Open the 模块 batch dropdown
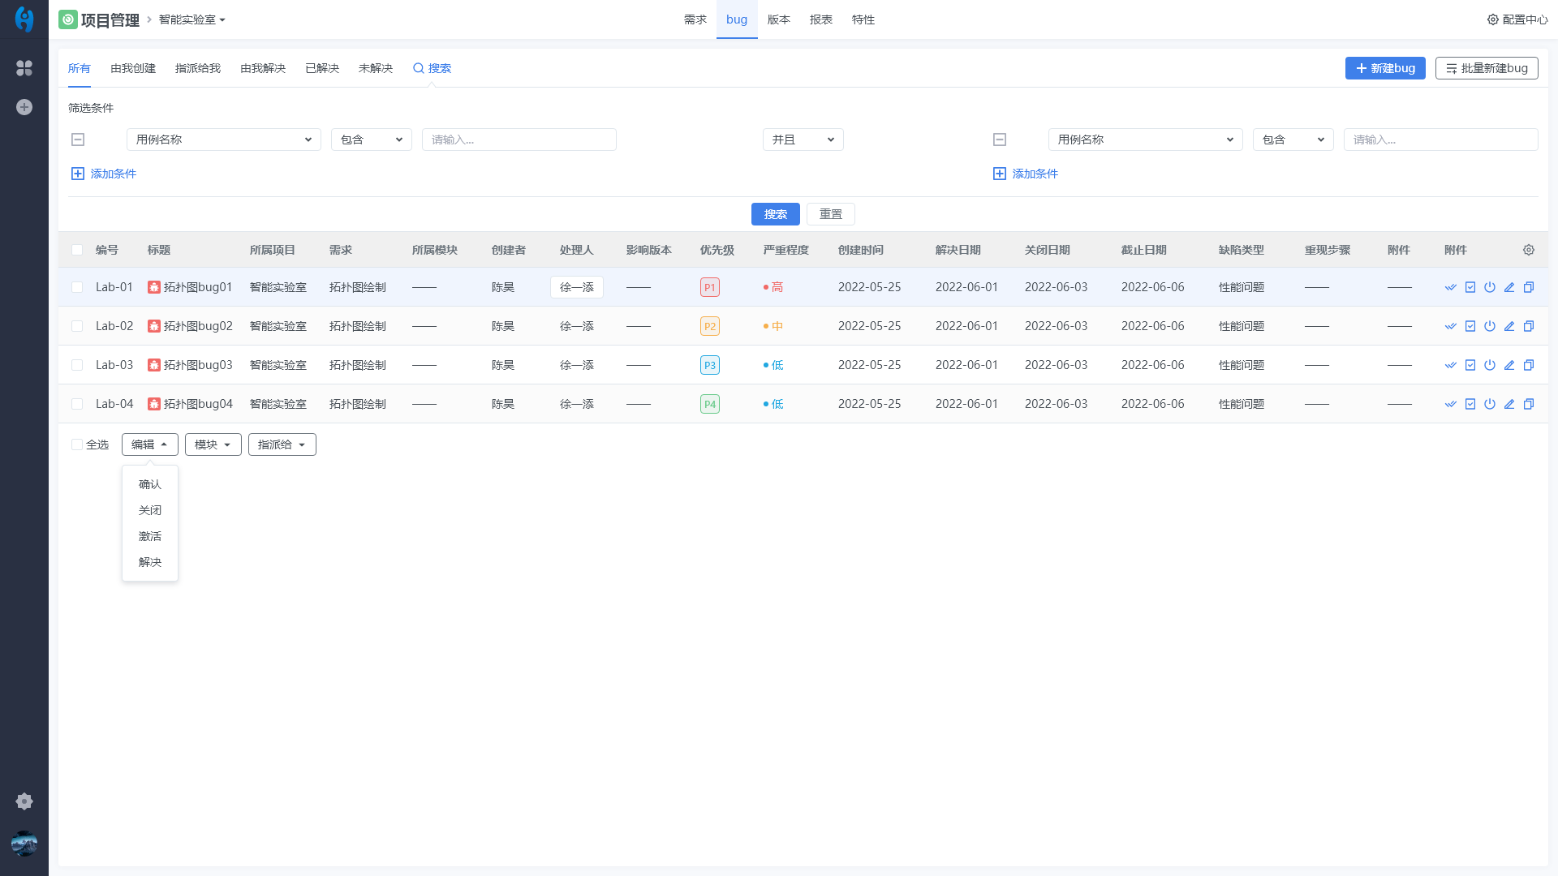 [x=213, y=444]
